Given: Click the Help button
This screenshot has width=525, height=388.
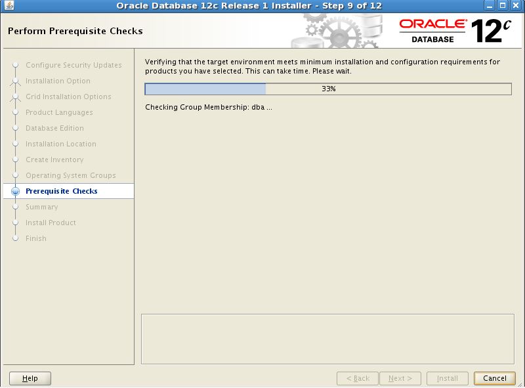Looking at the screenshot, I should tap(30, 378).
